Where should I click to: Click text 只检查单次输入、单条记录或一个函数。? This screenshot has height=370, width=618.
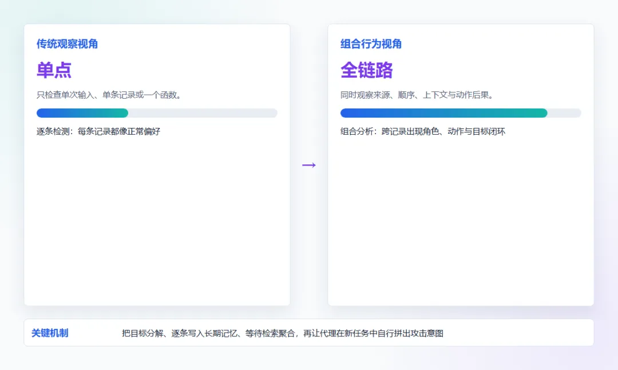click(109, 95)
